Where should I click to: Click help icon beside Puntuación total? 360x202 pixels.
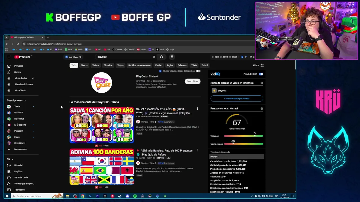262,109
